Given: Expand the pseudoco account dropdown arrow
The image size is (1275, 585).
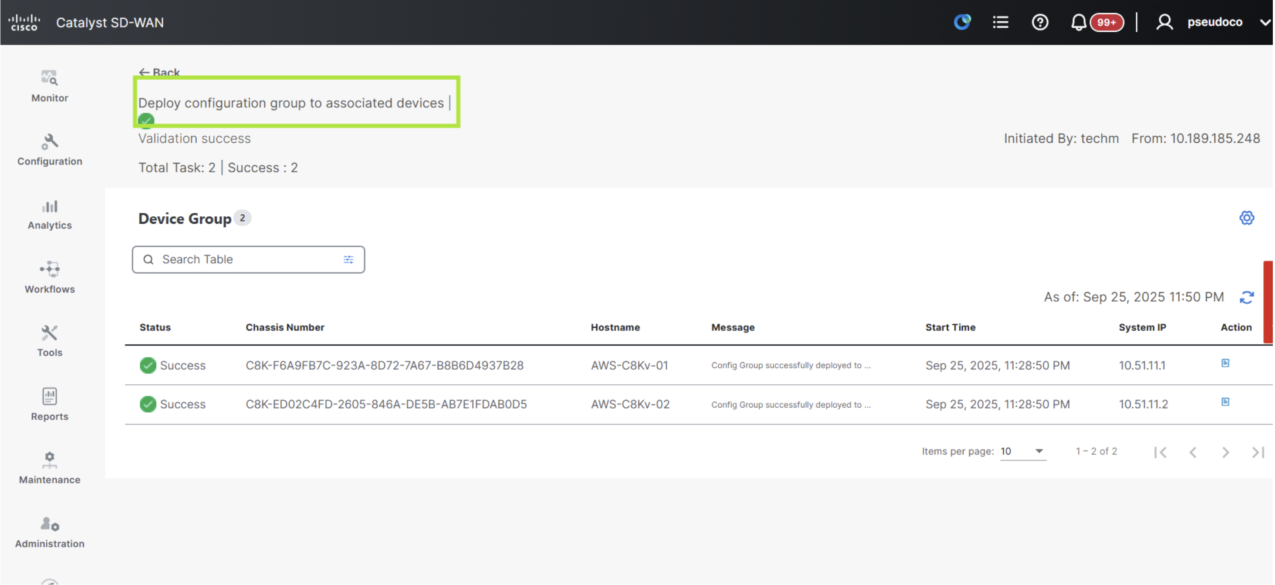Looking at the screenshot, I should 1265,22.
